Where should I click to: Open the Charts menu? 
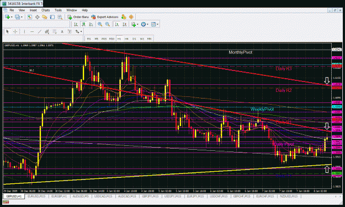point(46,10)
